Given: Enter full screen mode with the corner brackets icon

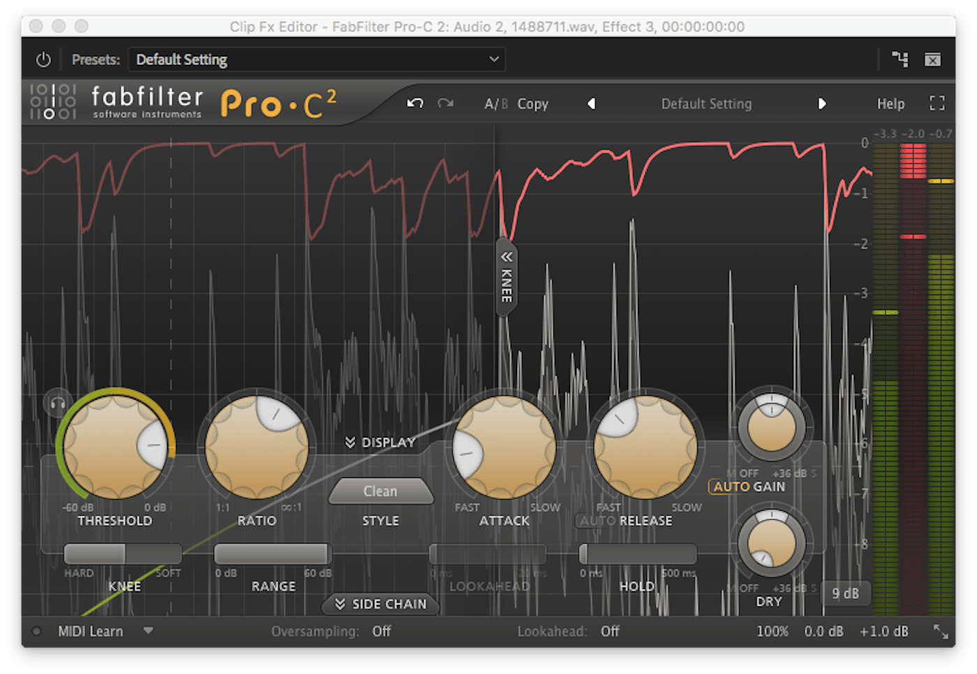Looking at the screenshot, I should click(937, 103).
